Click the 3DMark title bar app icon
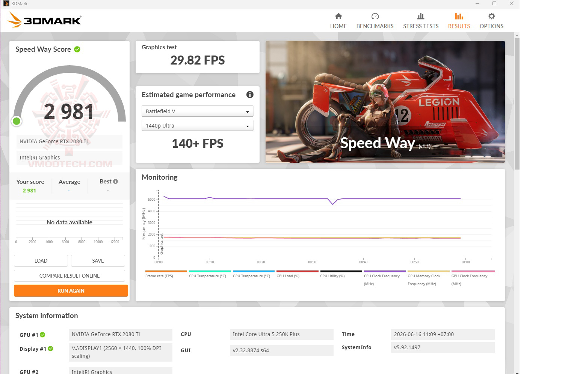The height and width of the screenshot is (374, 577). pyautogui.click(x=6, y=3)
